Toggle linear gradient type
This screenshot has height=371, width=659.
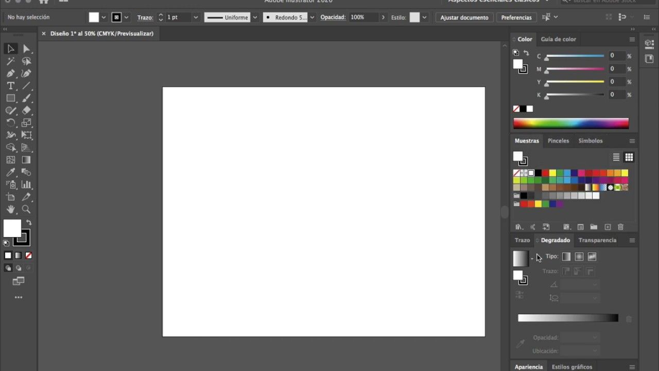click(x=566, y=257)
